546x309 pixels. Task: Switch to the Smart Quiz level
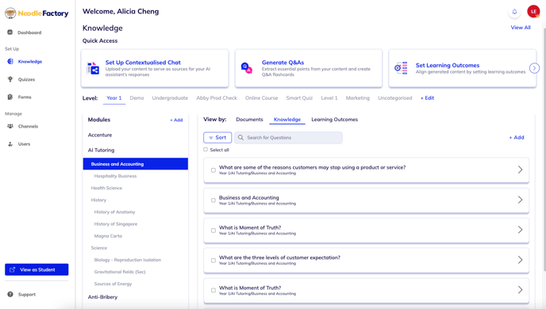(299, 98)
